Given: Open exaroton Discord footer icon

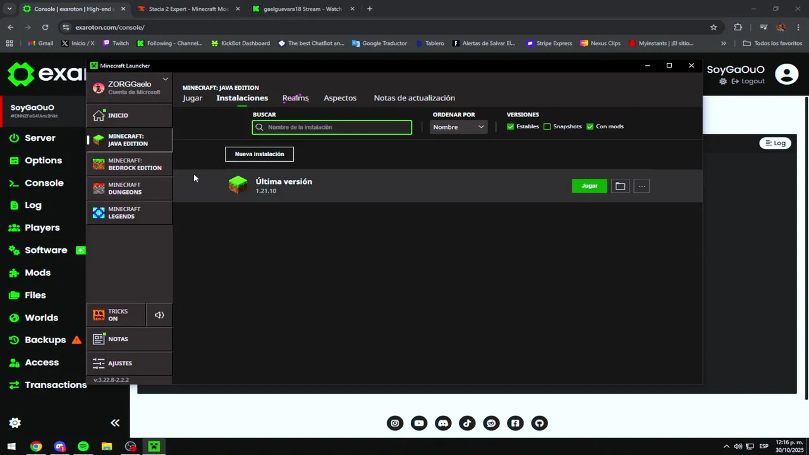Looking at the screenshot, I should [x=443, y=423].
